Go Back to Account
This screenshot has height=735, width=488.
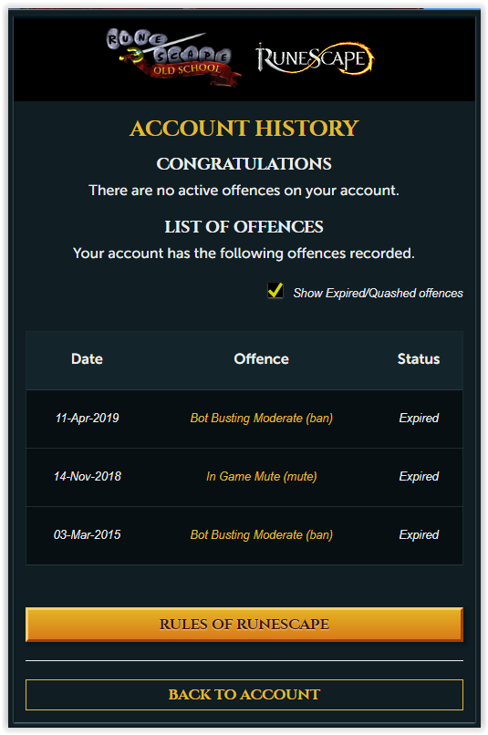244,695
